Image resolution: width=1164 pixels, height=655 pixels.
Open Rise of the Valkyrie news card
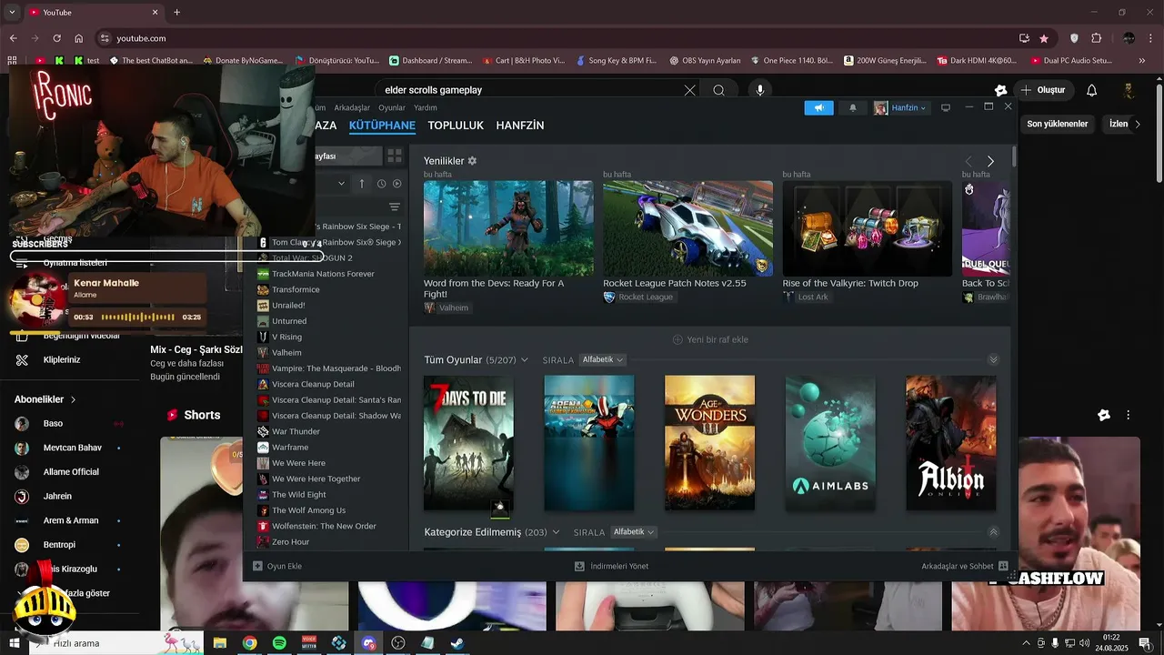coord(868,228)
